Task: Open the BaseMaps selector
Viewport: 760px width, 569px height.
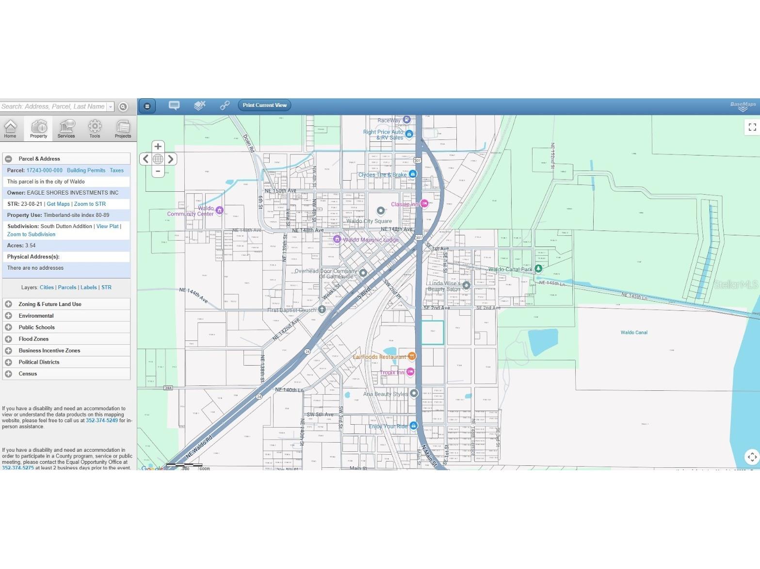Action: [x=743, y=106]
